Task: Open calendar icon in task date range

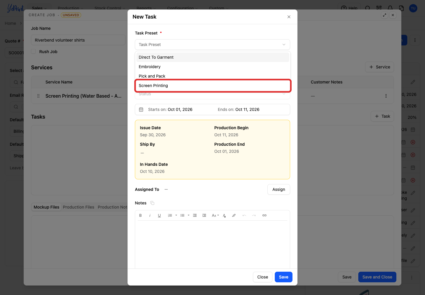Action: pos(141,109)
